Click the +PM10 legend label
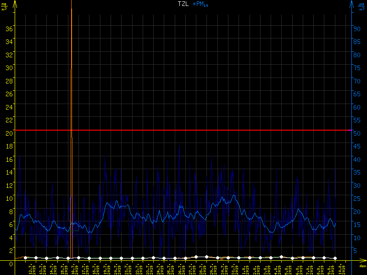 tap(200, 4)
